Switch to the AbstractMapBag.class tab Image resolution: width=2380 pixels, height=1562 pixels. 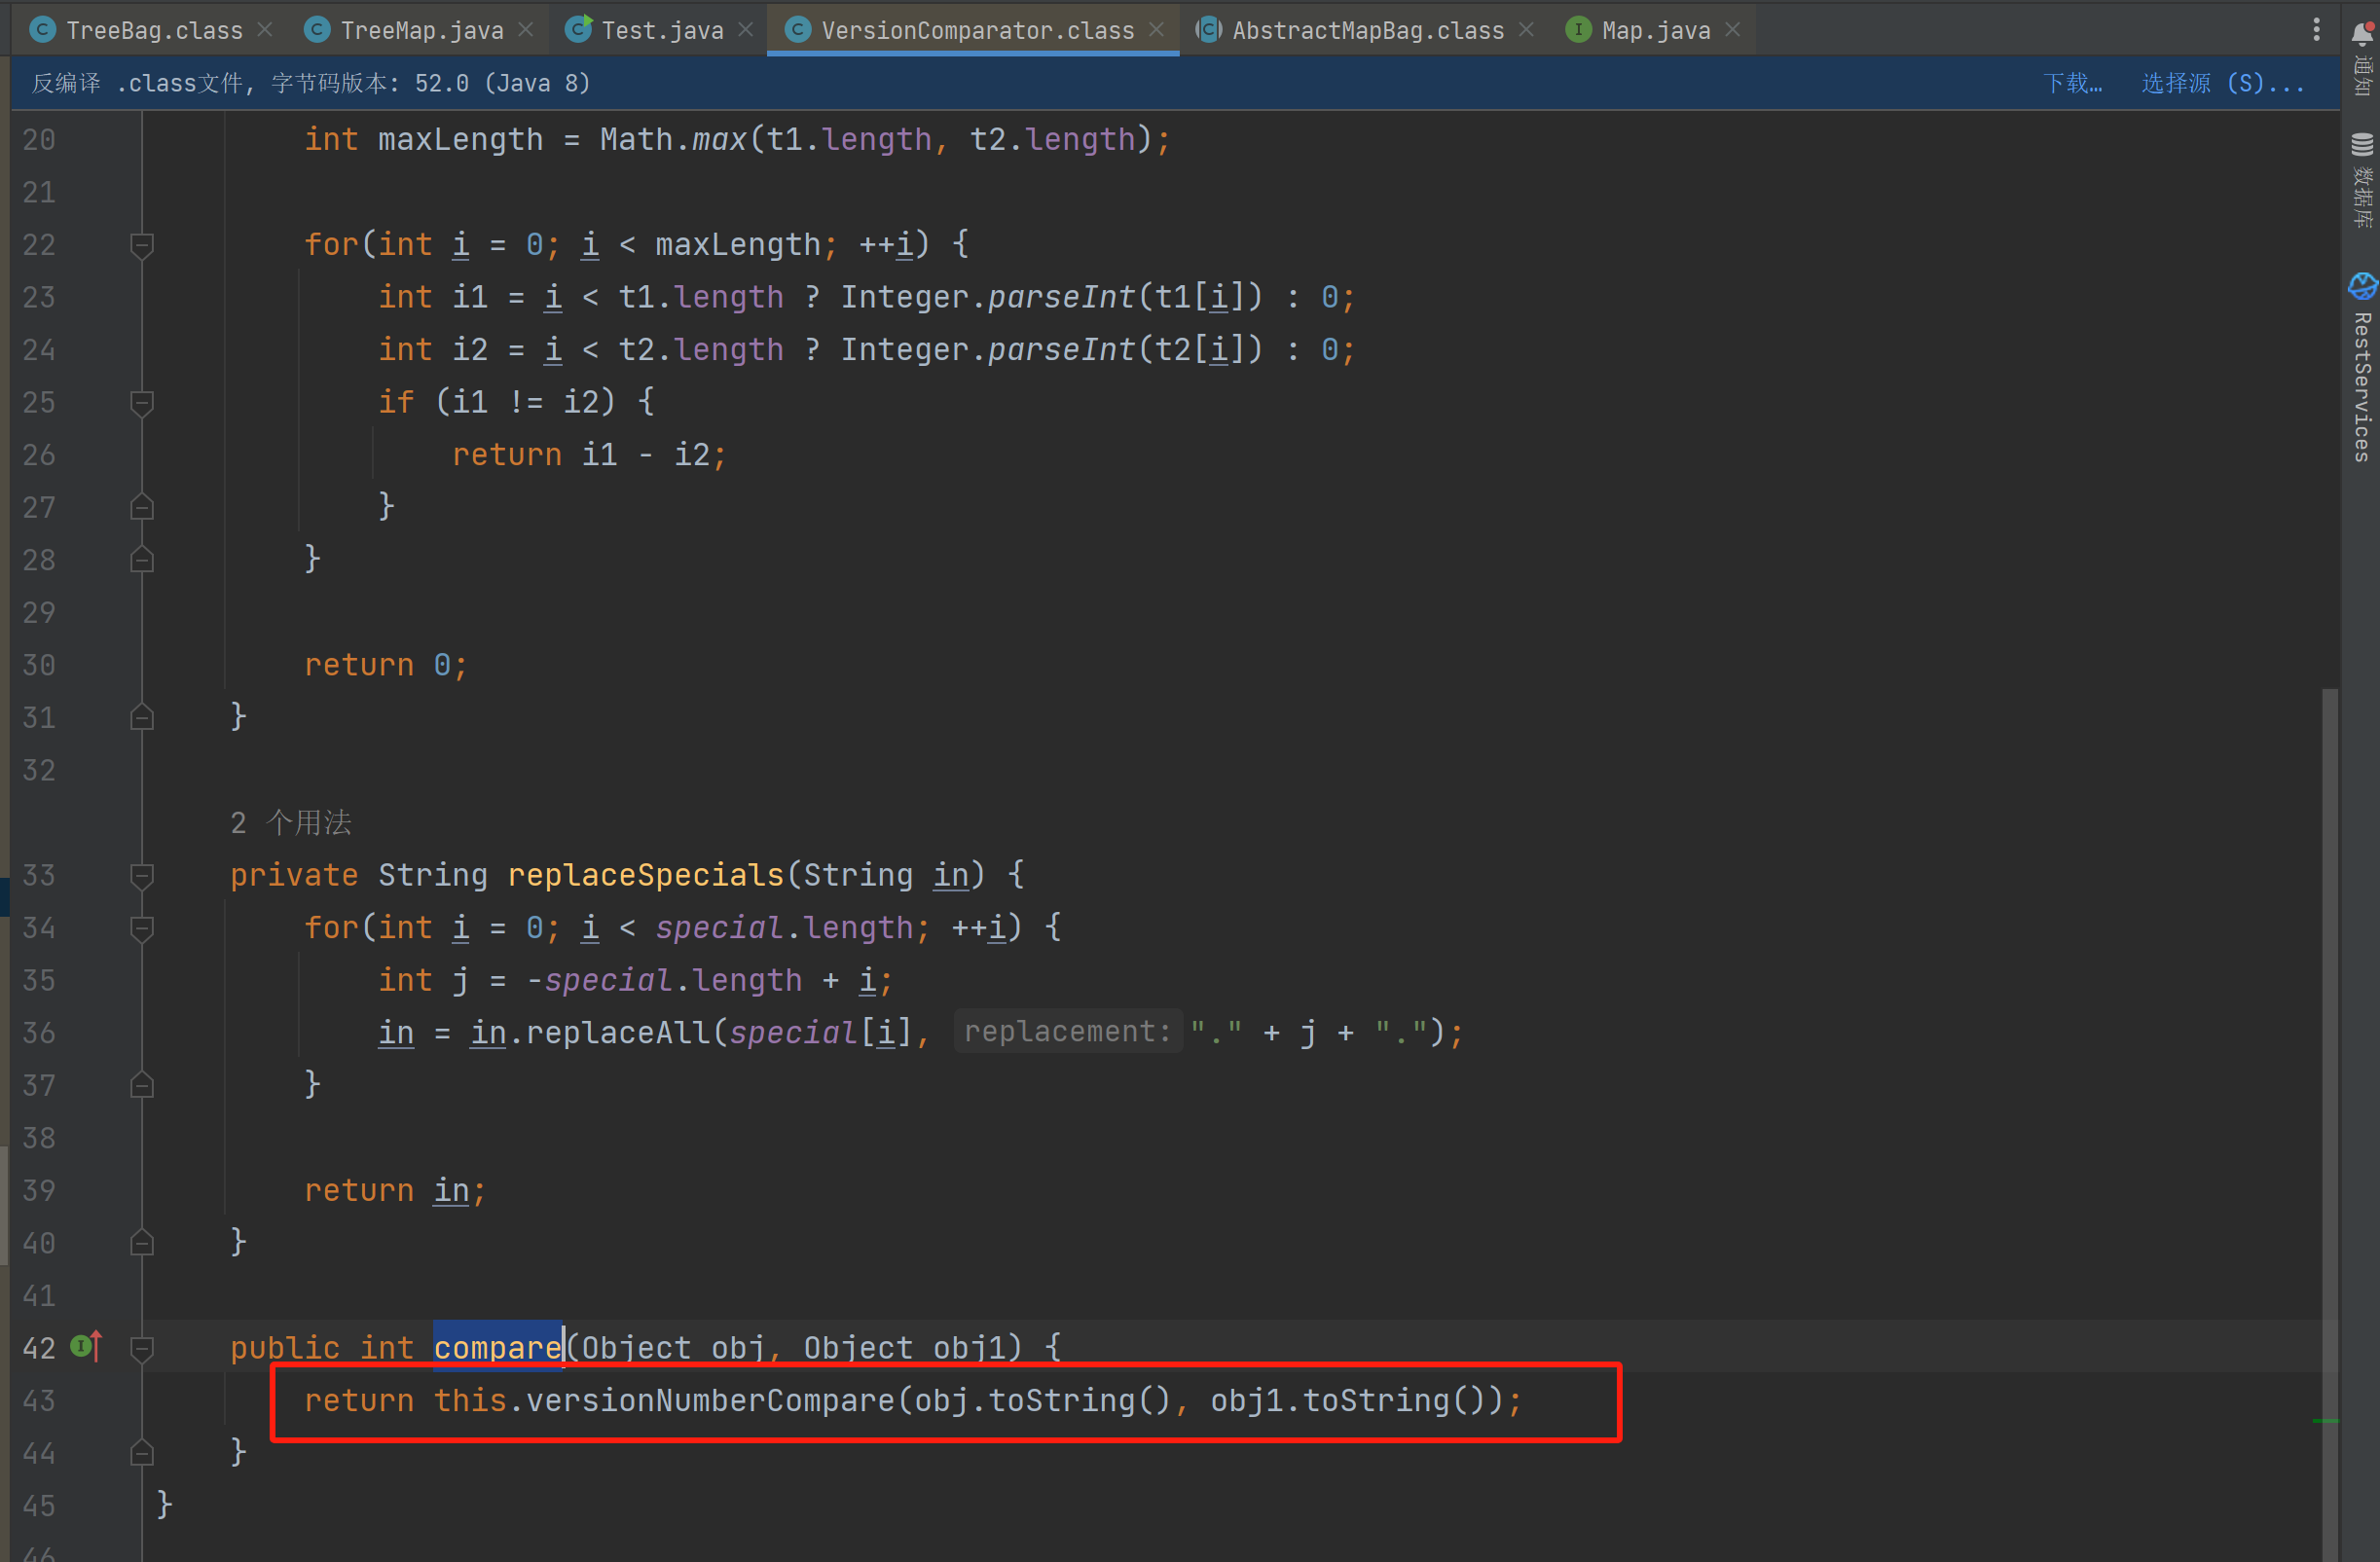click(1366, 30)
